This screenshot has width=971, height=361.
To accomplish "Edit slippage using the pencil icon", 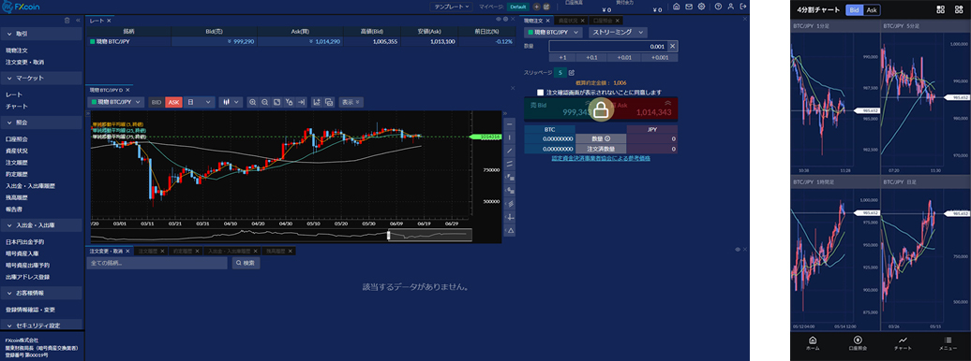I will coord(571,72).
